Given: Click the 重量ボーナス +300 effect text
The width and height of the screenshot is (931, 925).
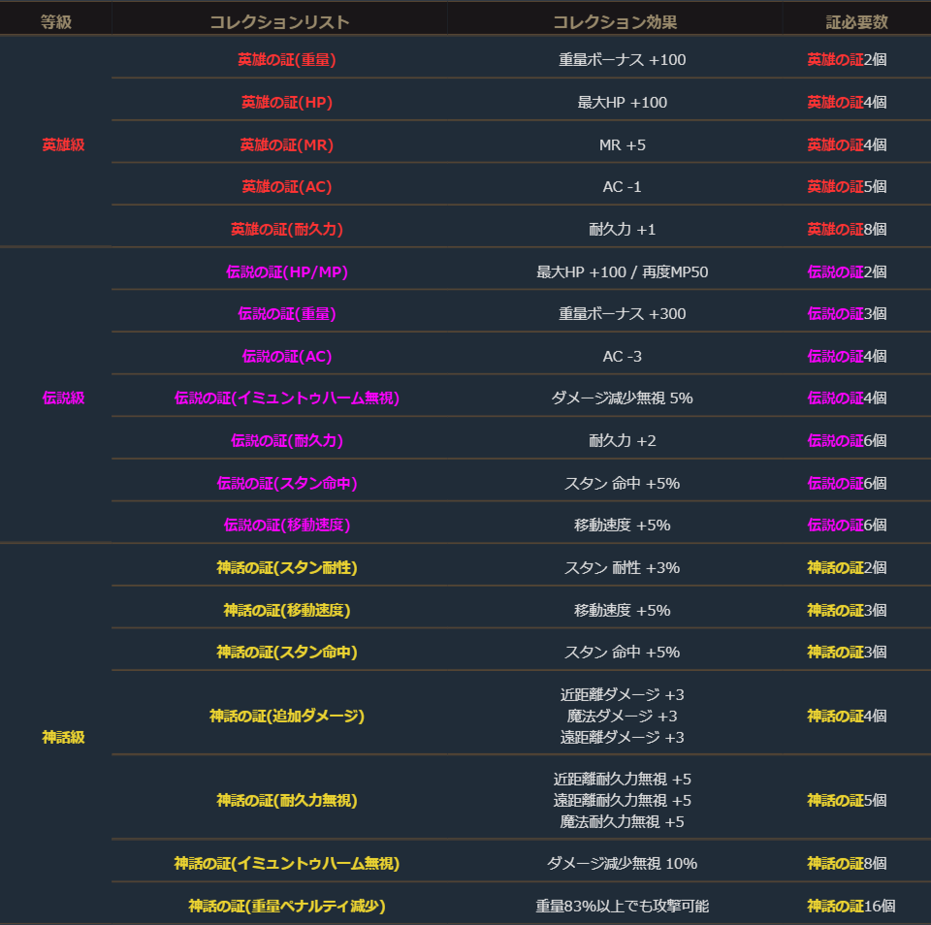Looking at the screenshot, I should [622, 314].
